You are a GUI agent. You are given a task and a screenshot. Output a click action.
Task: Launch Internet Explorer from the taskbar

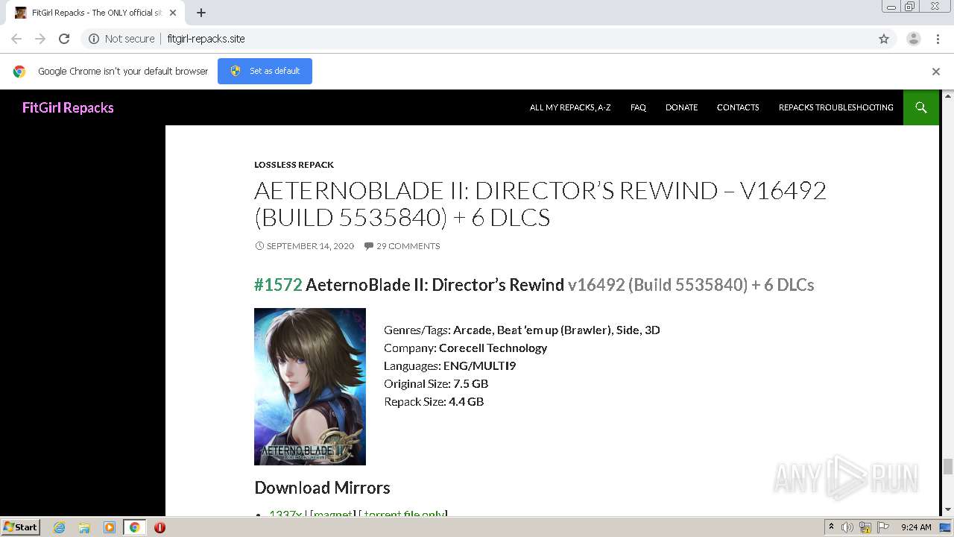60,527
